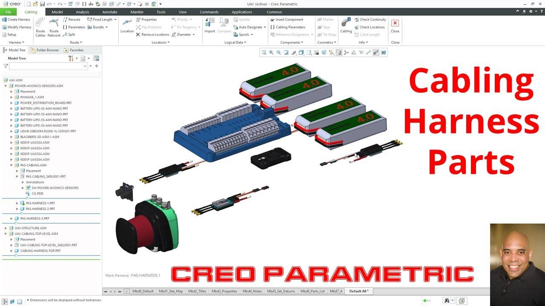The width and height of the screenshot is (545, 306).
Task: Run Check Continuity
Action: click(370, 20)
